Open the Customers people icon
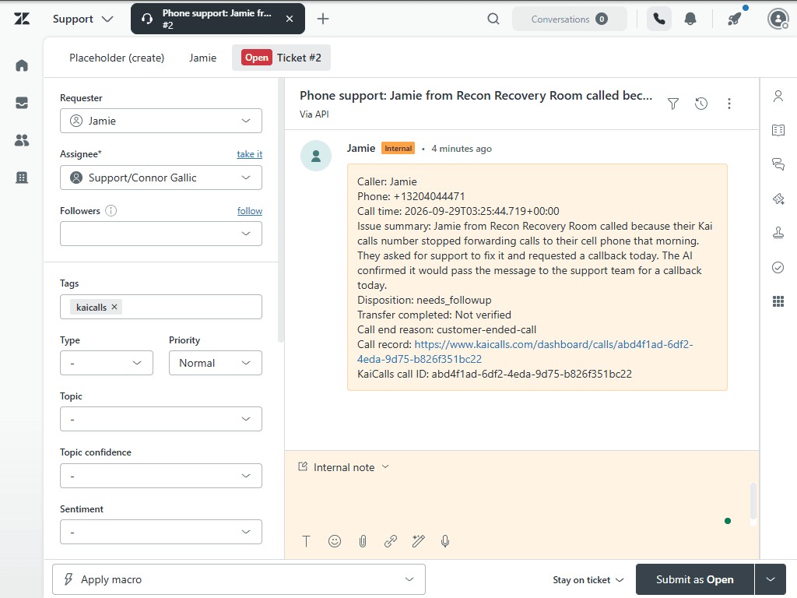 (22, 140)
